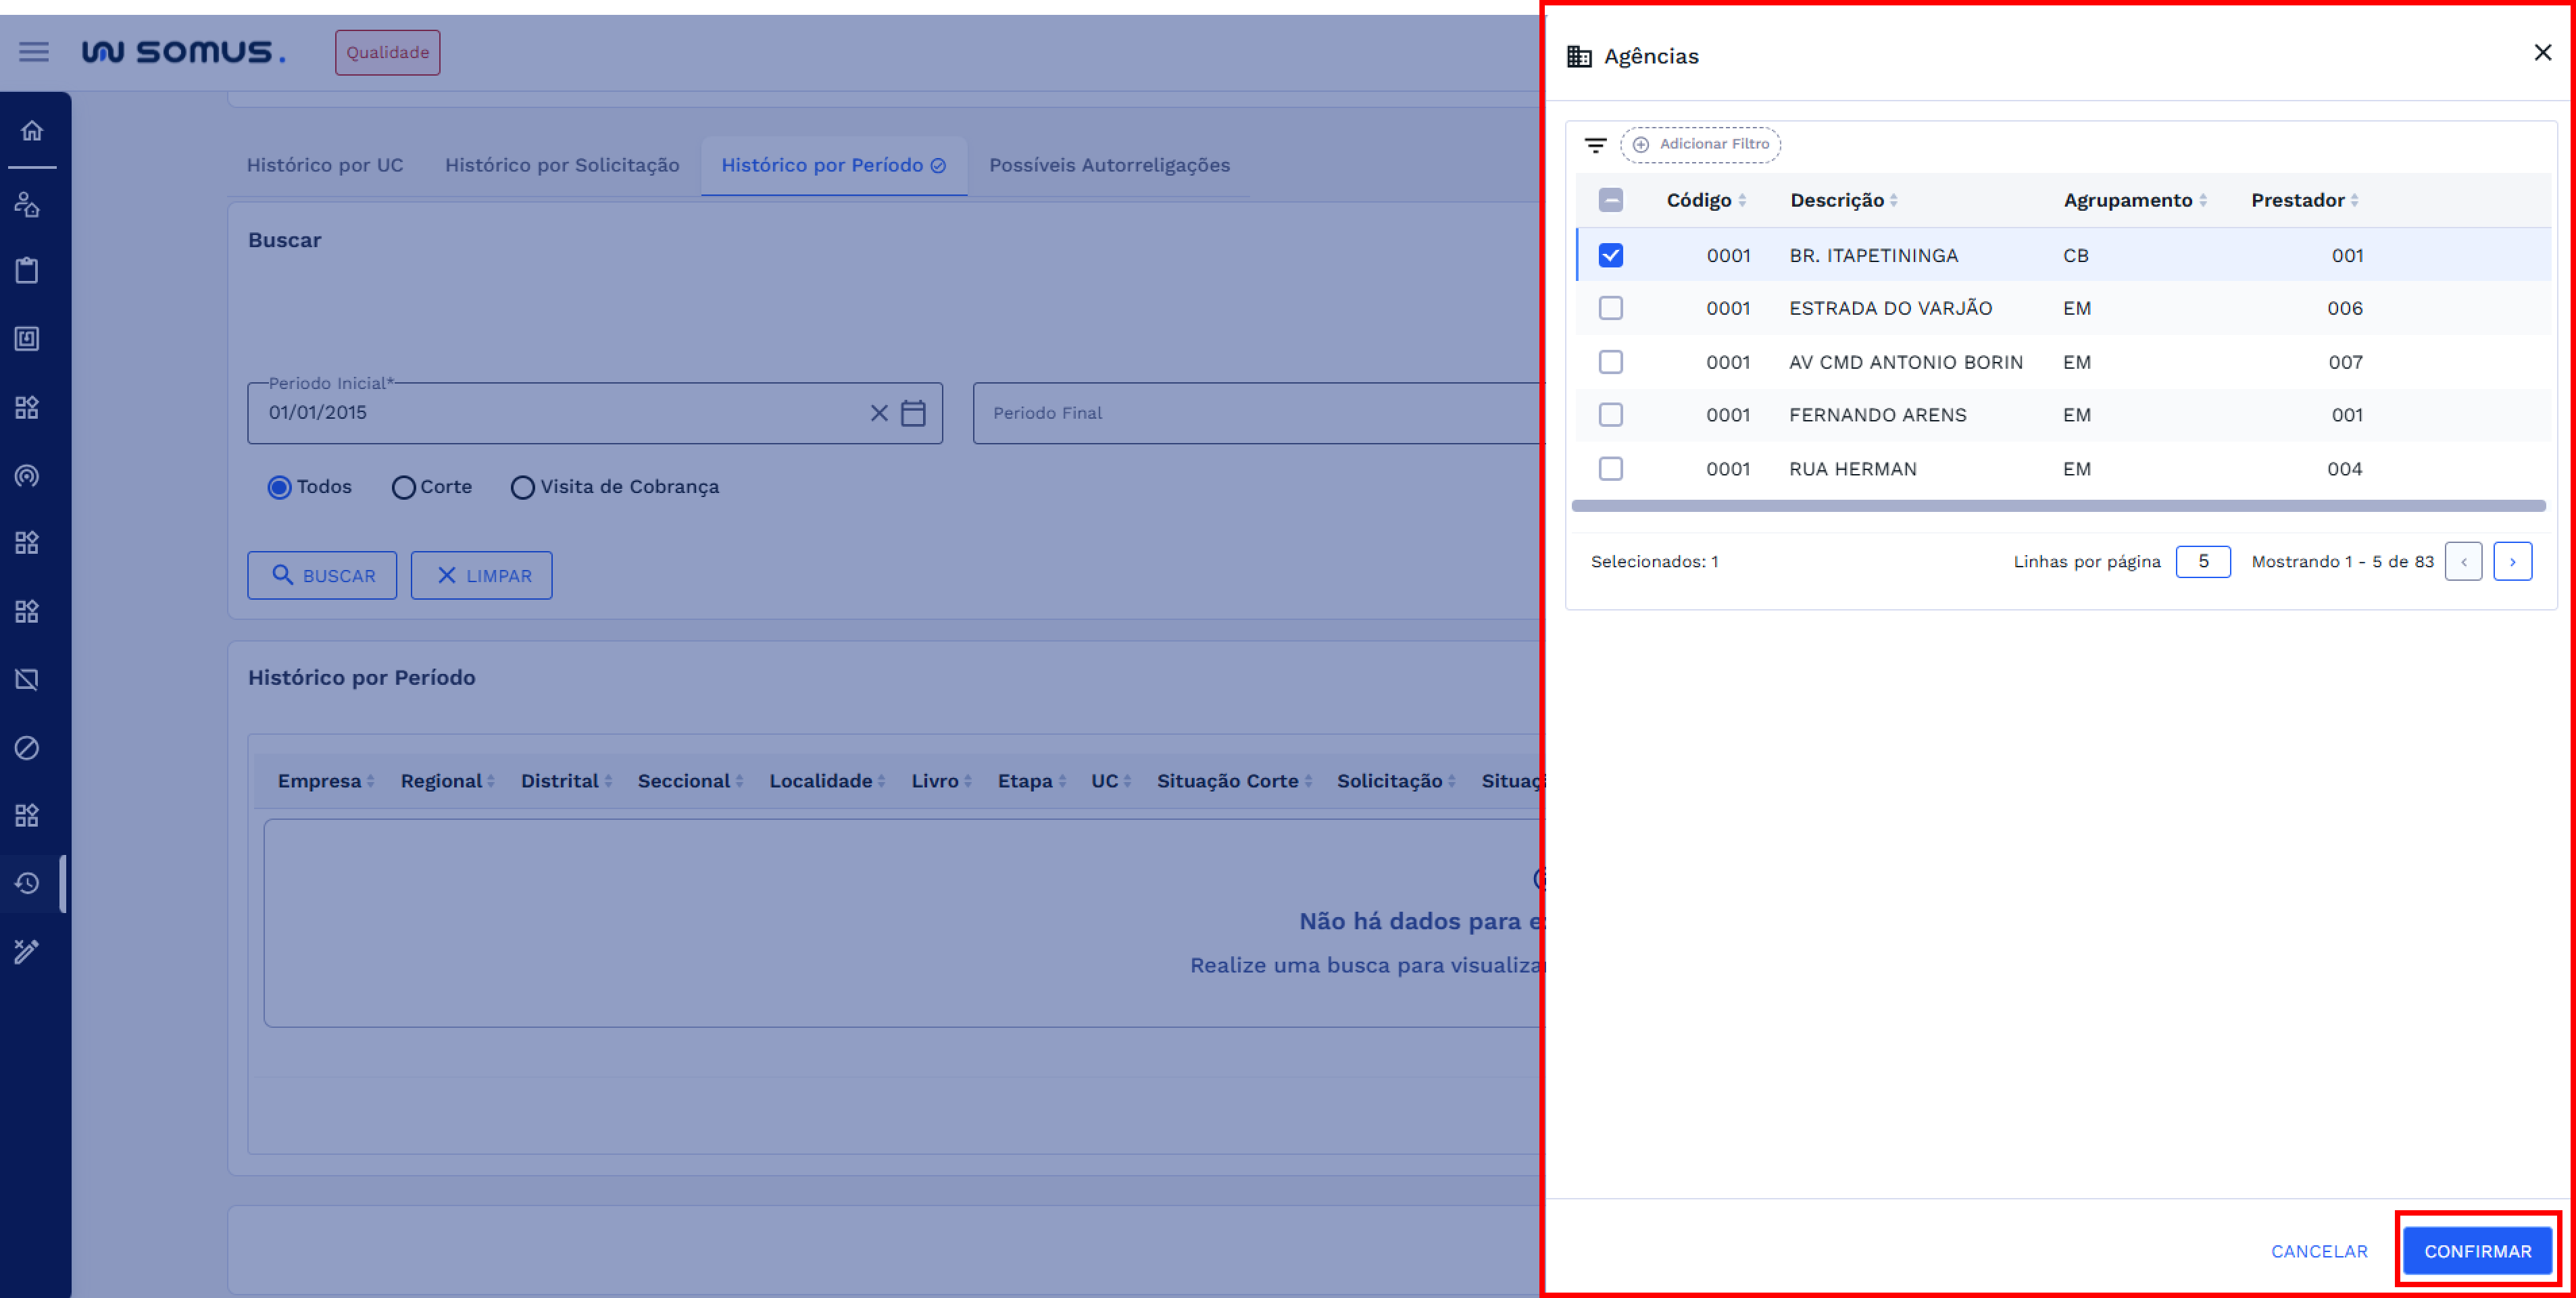Uncheck the BR. ITAPETININGA row checkbox
This screenshot has height=1298, width=2576.
tap(1610, 256)
